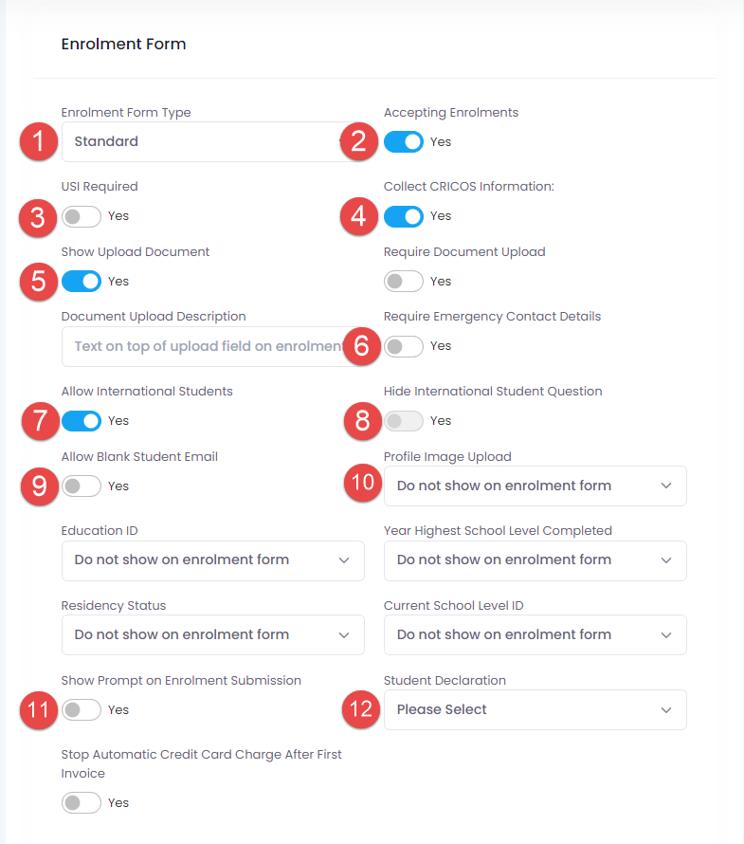The height and width of the screenshot is (844, 744).
Task: Click the Residency Status chevron arrow
Action: (344, 635)
